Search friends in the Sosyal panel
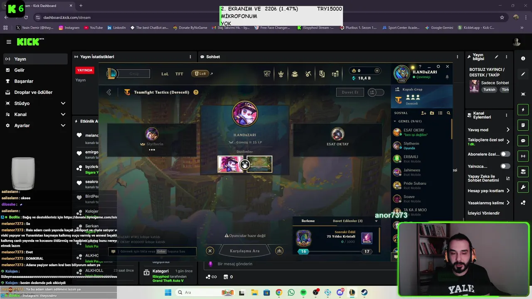The image size is (532, 299). 448,113
